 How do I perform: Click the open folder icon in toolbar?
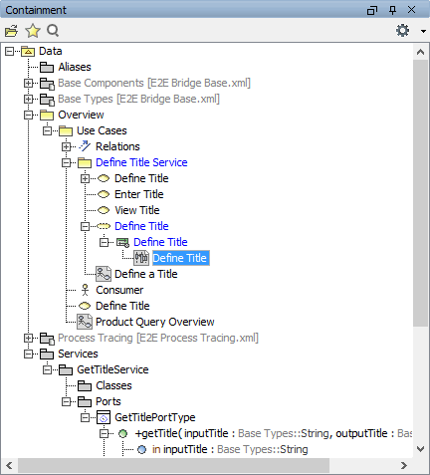tap(11, 31)
